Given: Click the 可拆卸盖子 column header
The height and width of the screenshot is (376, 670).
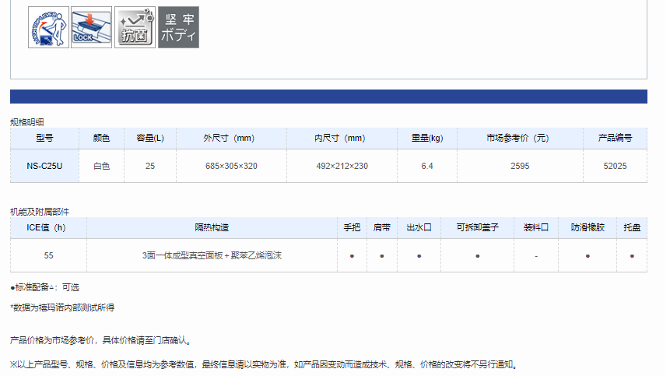Looking at the screenshot, I should (477, 228).
